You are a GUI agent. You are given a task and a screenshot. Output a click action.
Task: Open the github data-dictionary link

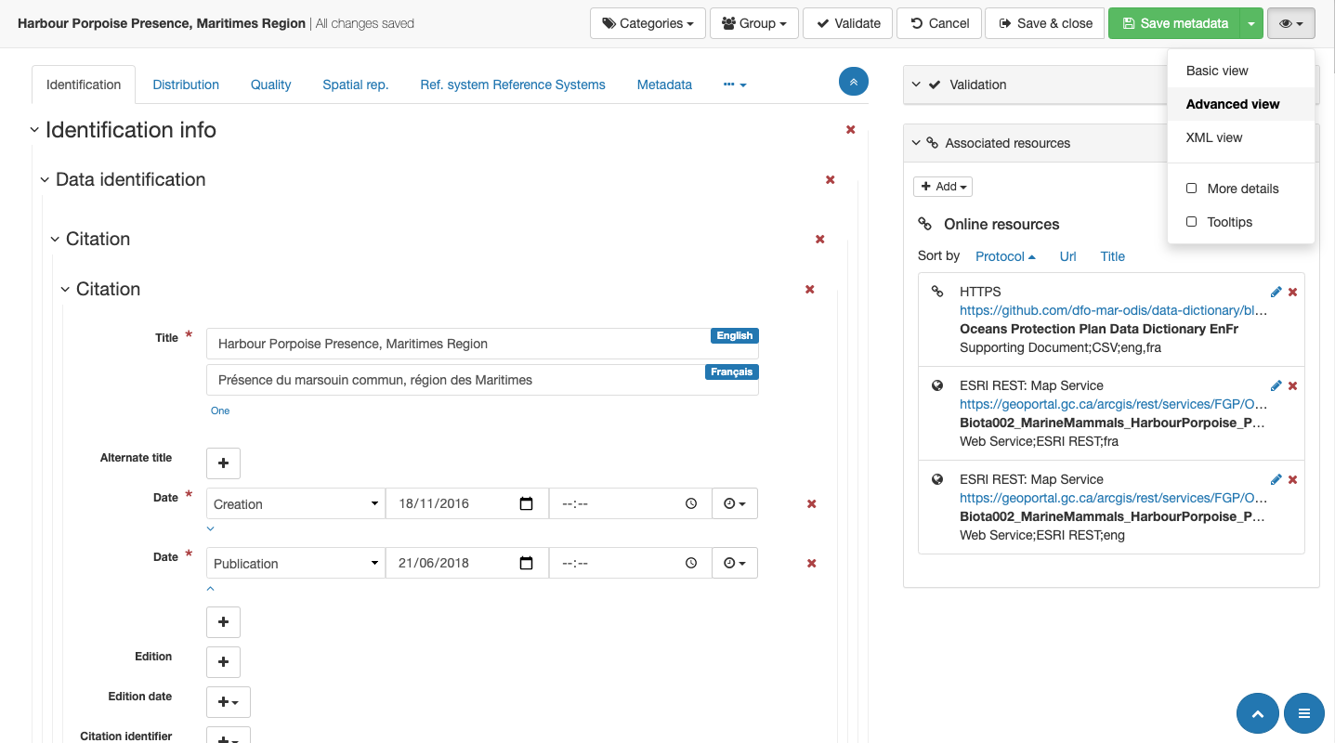click(x=1113, y=310)
